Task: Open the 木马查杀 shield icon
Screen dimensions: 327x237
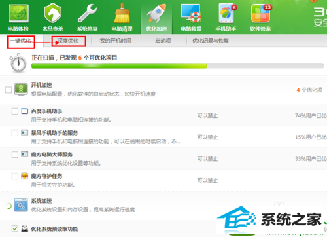Action: [x=52, y=13]
